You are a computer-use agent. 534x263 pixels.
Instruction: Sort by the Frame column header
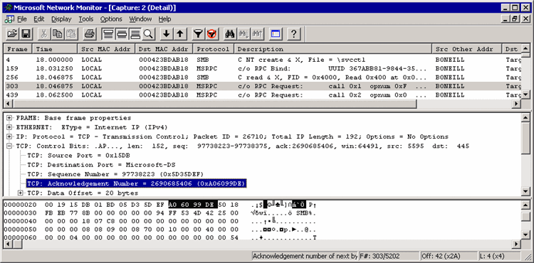pos(18,49)
